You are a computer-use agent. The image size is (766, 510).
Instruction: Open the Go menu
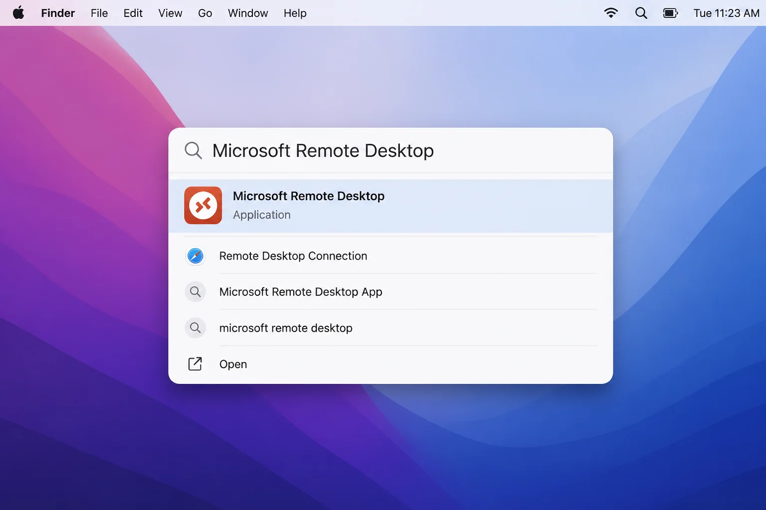(205, 13)
